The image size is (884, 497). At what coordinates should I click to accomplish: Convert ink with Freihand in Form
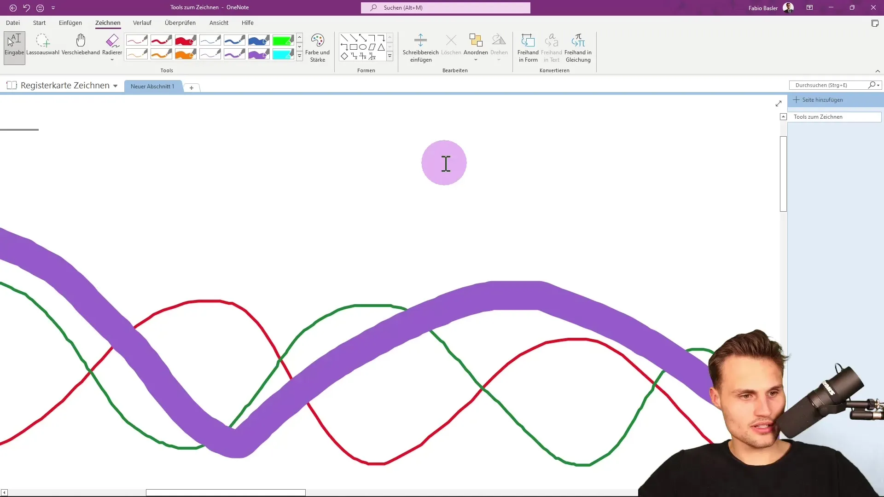coord(528,48)
